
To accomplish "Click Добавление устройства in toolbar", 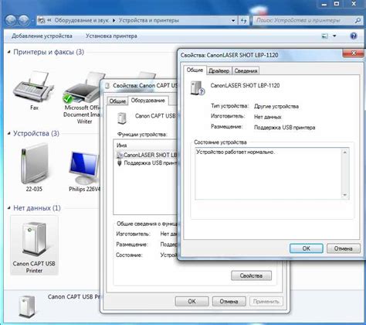I will point(42,36).
